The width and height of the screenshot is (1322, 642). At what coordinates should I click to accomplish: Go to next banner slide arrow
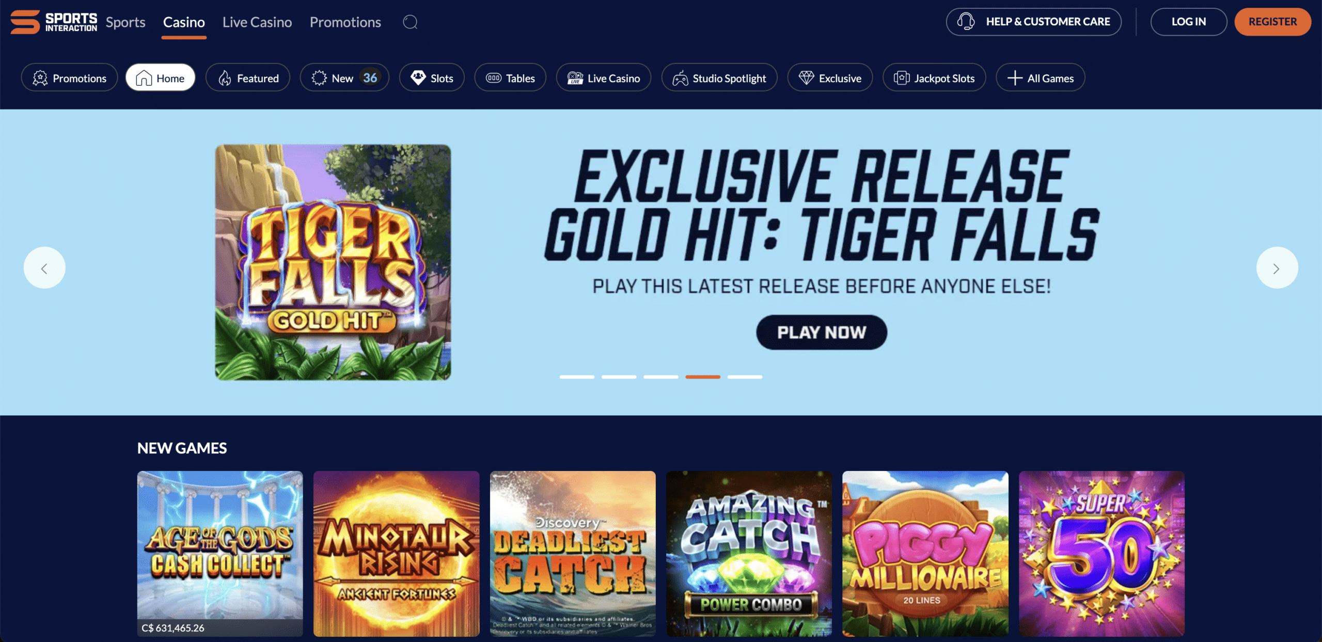pos(1277,268)
